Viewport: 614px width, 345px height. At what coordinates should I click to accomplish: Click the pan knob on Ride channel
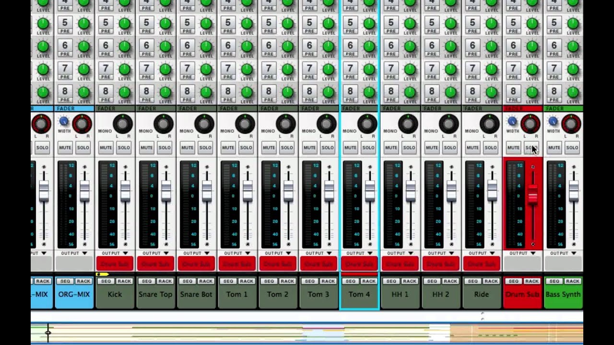click(x=490, y=124)
